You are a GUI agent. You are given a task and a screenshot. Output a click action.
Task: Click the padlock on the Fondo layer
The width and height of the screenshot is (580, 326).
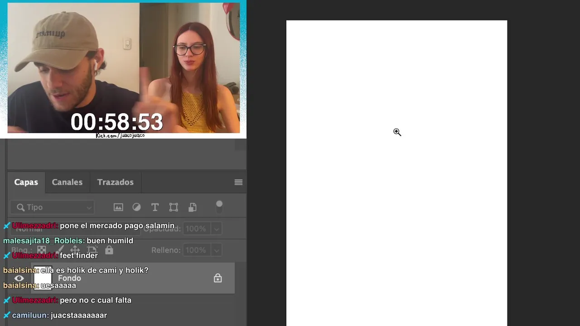point(218,278)
